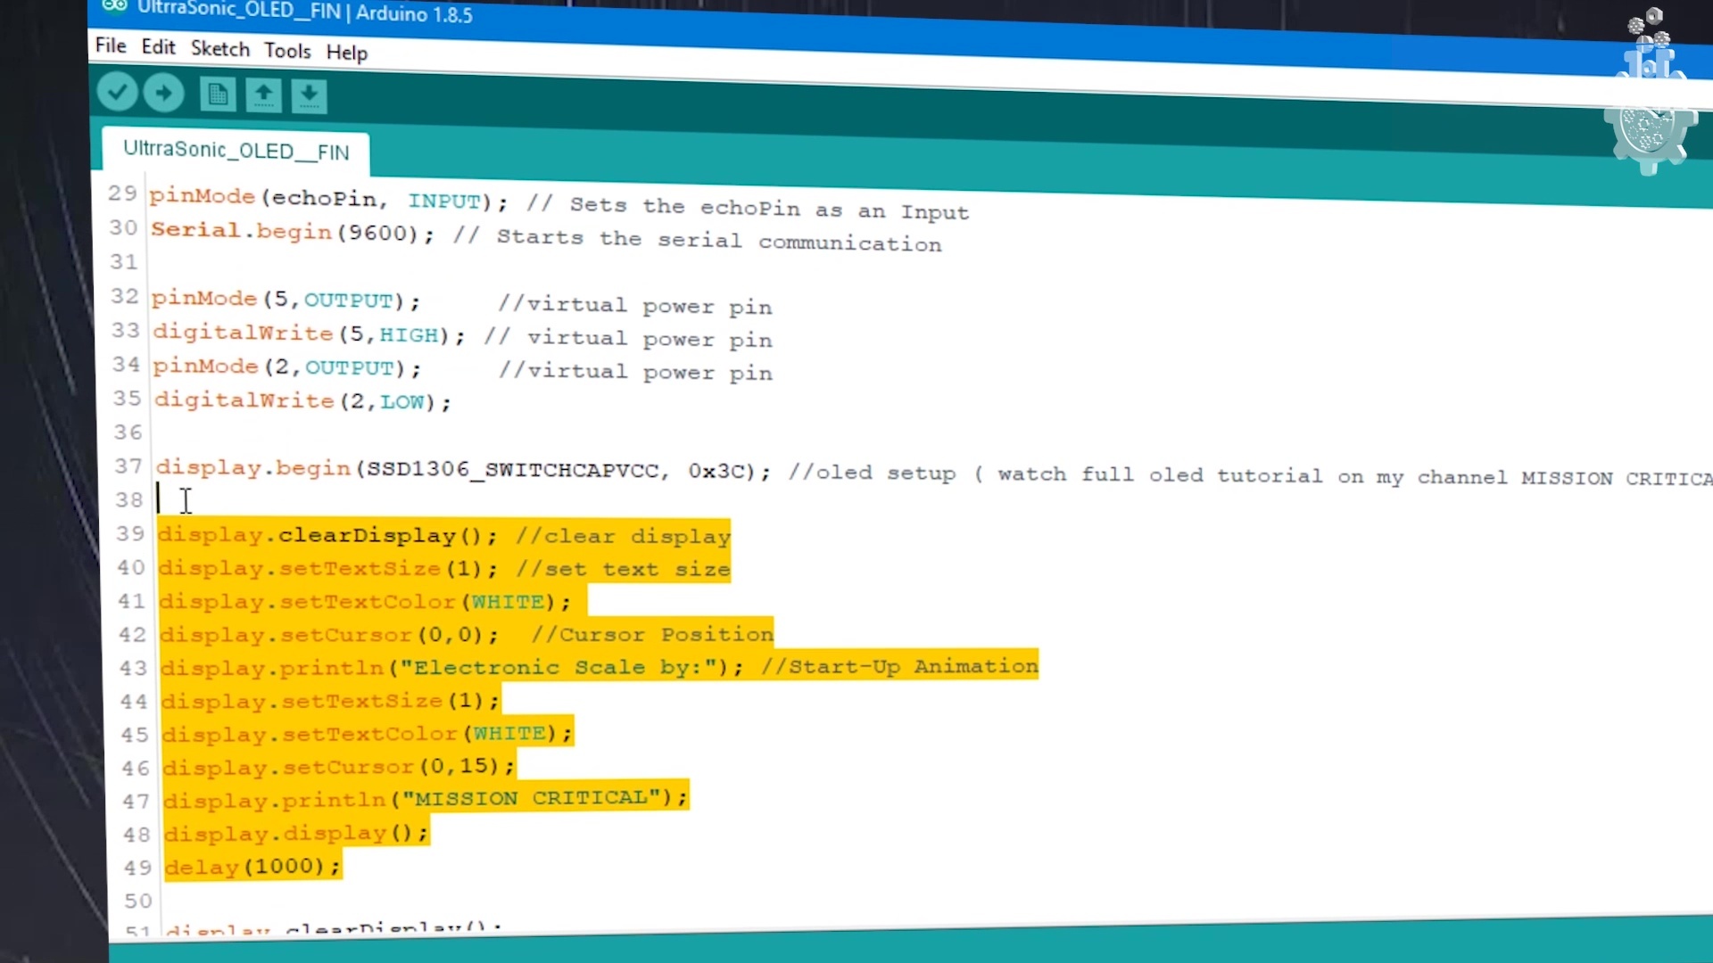Open the Help menu
Image resolution: width=1713 pixels, height=963 pixels.
pyautogui.click(x=346, y=53)
